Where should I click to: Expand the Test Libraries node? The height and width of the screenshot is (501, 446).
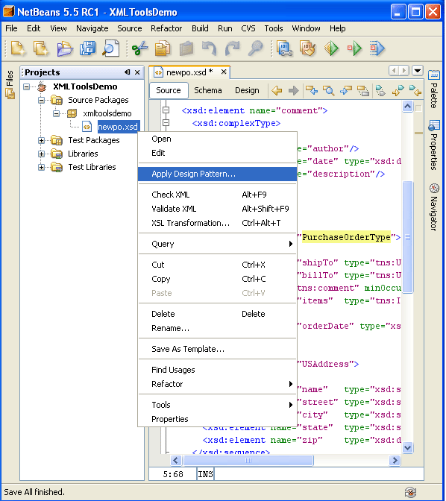tap(41, 167)
